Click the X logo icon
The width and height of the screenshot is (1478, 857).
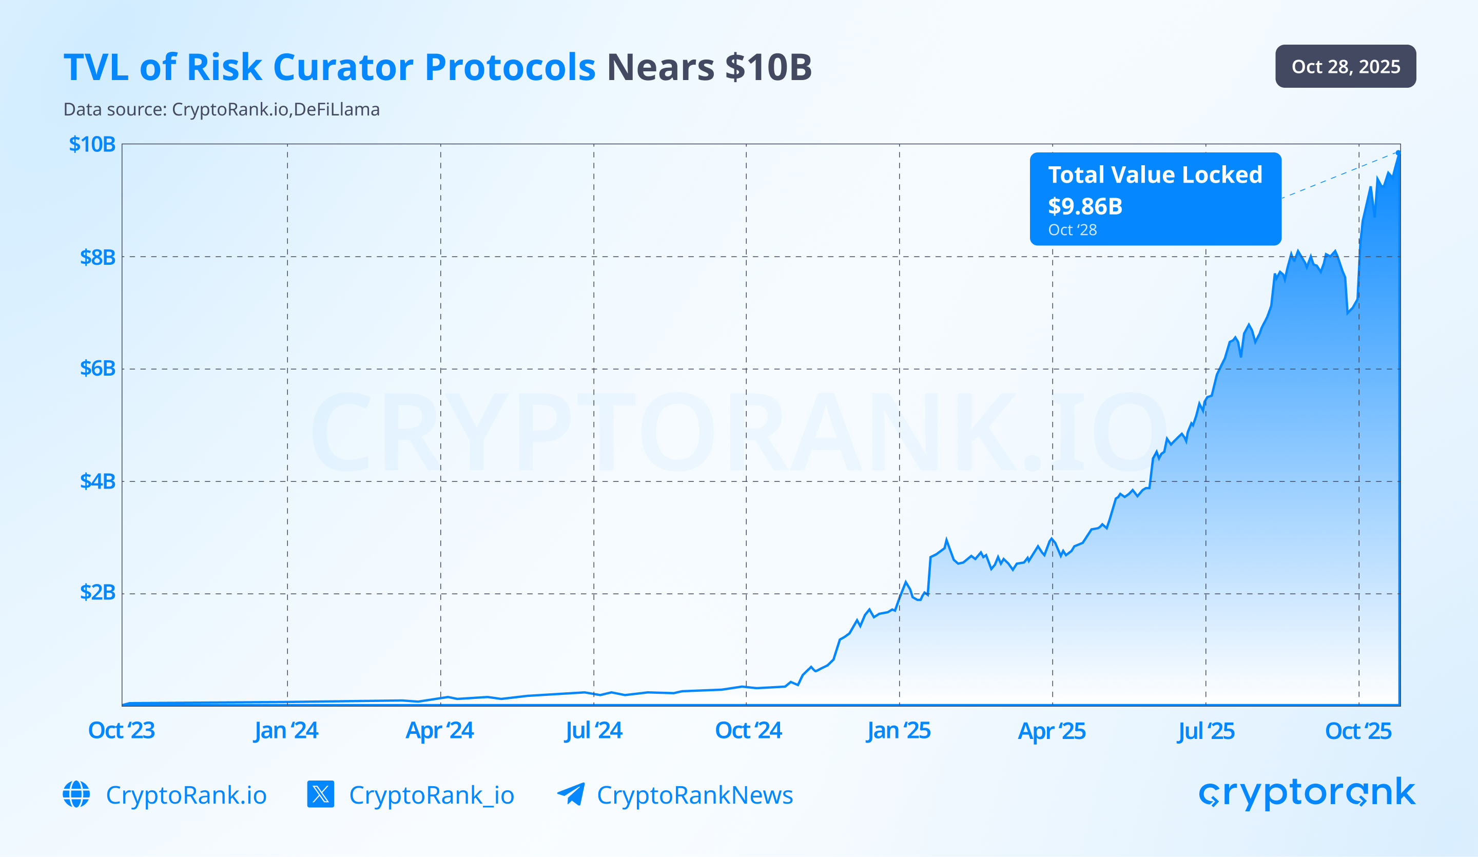[320, 794]
